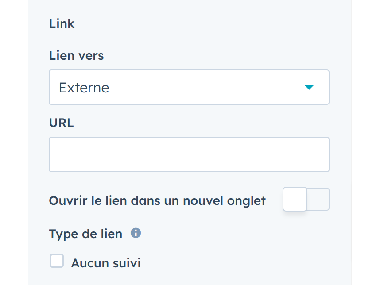Image resolution: width=380 pixels, height=285 pixels.
Task: Click the Type de lien text
Action: point(85,234)
